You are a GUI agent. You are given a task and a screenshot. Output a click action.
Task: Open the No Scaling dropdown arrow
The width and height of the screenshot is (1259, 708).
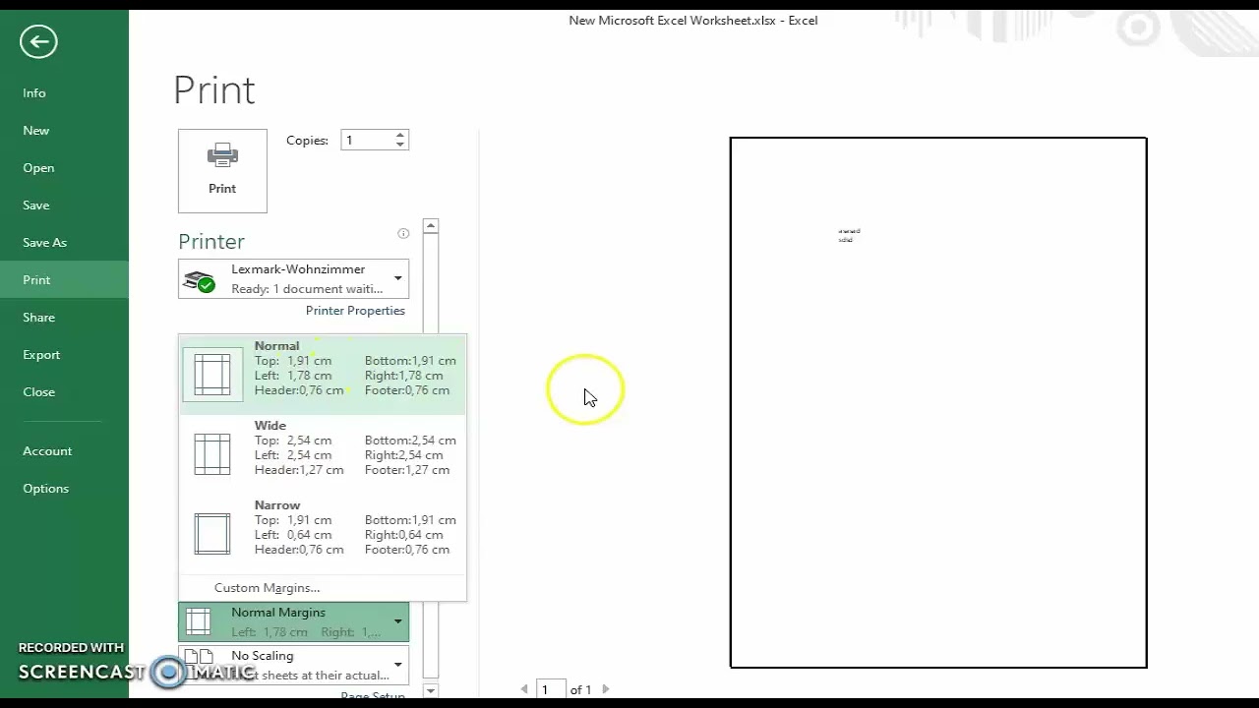click(397, 665)
